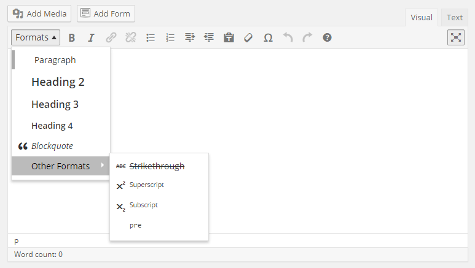Viewport: 475px width, 268px height.
Task: Insert a link with the chain icon
Action: tap(111, 38)
